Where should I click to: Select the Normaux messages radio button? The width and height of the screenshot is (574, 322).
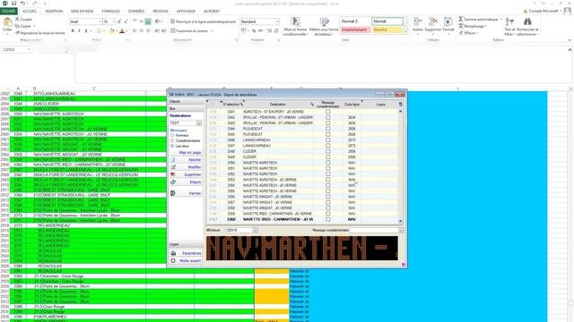coord(172,135)
